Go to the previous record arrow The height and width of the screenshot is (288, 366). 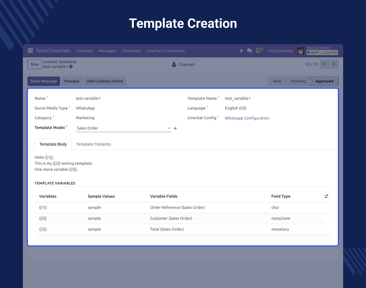pos(324,64)
